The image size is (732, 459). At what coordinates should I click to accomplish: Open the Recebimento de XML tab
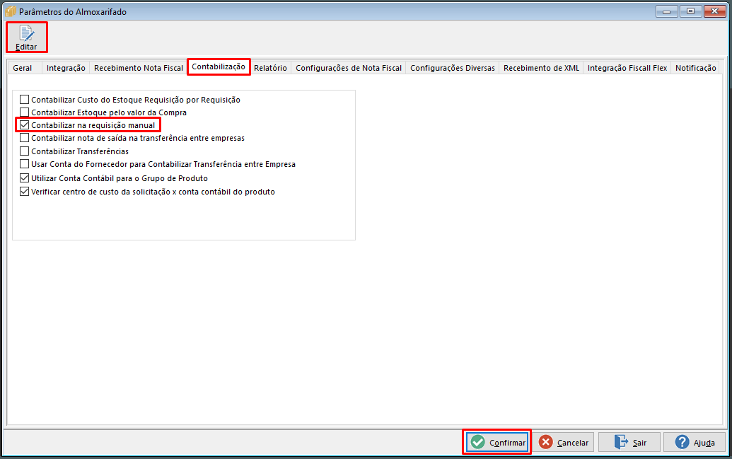541,68
